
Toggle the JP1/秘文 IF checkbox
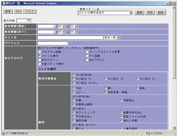(x=74, y=79)
